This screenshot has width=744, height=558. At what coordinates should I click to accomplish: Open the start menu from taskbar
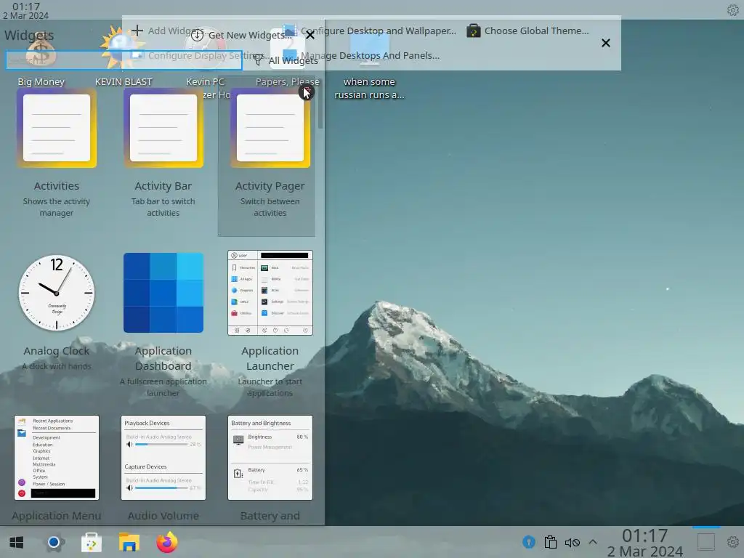(17, 542)
